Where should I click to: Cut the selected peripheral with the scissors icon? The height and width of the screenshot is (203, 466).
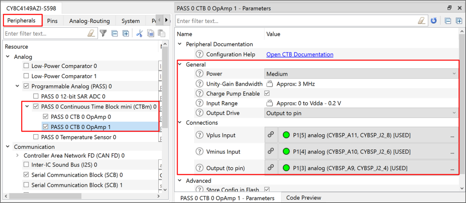[139, 33]
